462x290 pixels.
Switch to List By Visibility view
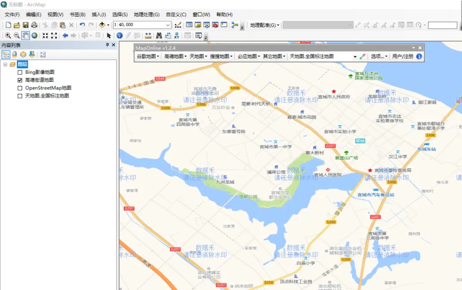pyautogui.click(x=23, y=54)
